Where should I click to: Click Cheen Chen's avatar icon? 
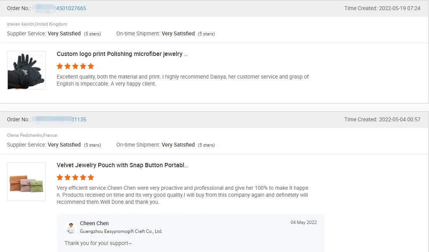tap(70, 227)
